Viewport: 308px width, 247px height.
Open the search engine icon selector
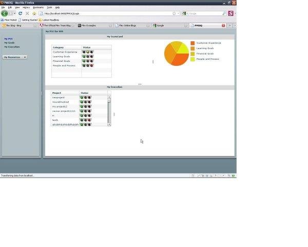[184, 13]
